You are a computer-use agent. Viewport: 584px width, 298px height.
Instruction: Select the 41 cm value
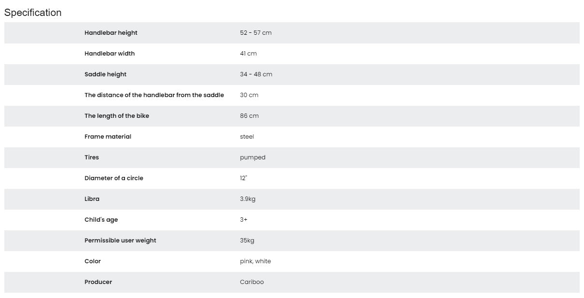point(248,54)
